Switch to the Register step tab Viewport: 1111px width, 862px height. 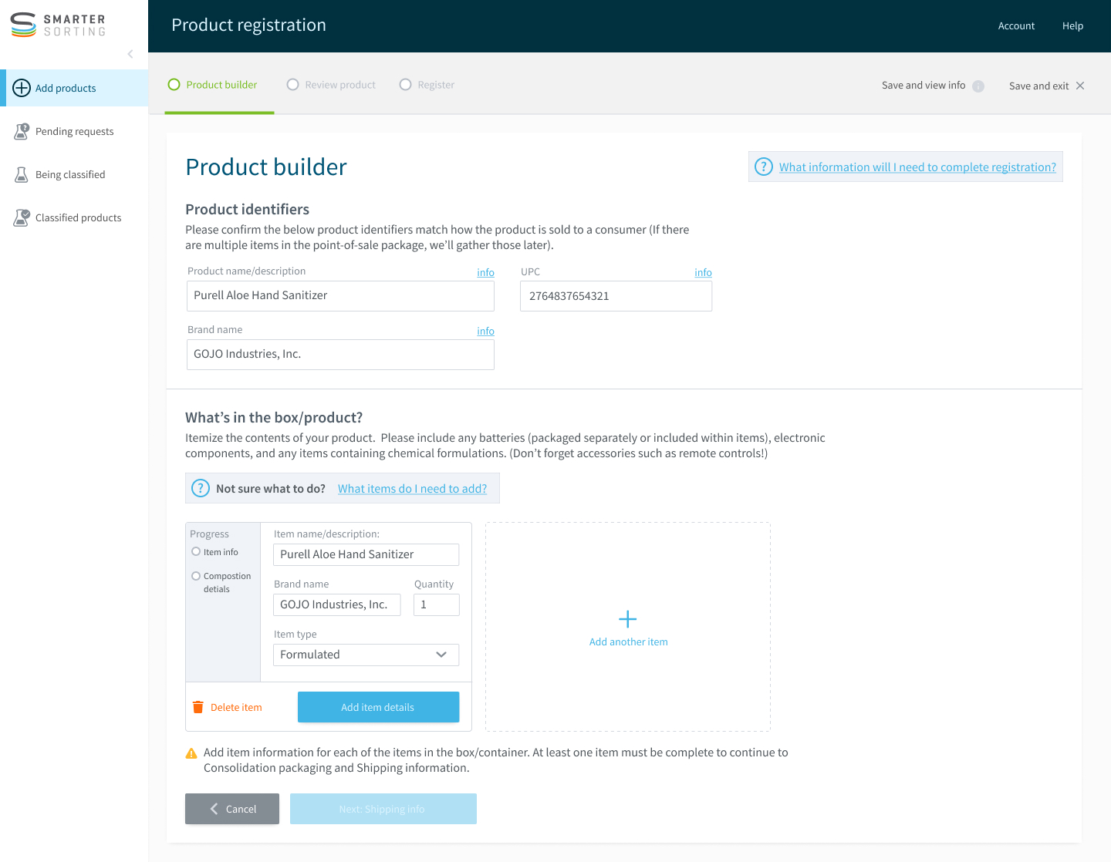(427, 85)
